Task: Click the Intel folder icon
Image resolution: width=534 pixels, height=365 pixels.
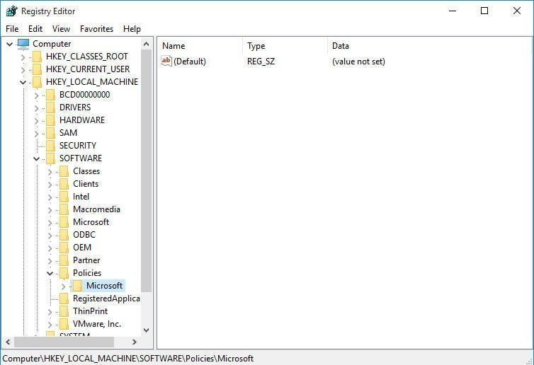Action: (x=64, y=197)
